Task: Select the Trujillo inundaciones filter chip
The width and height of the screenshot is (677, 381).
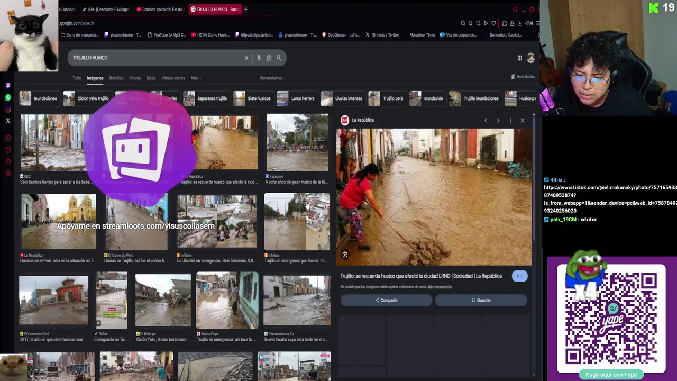Action: tap(474, 98)
